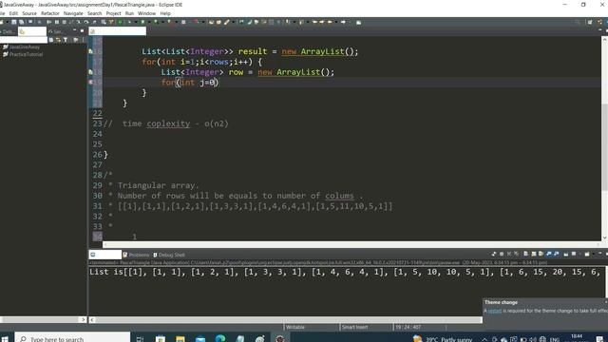The width and height of the screenshot is (608, 342).
Task: Toggle Pin Console button
Action: 566,254
